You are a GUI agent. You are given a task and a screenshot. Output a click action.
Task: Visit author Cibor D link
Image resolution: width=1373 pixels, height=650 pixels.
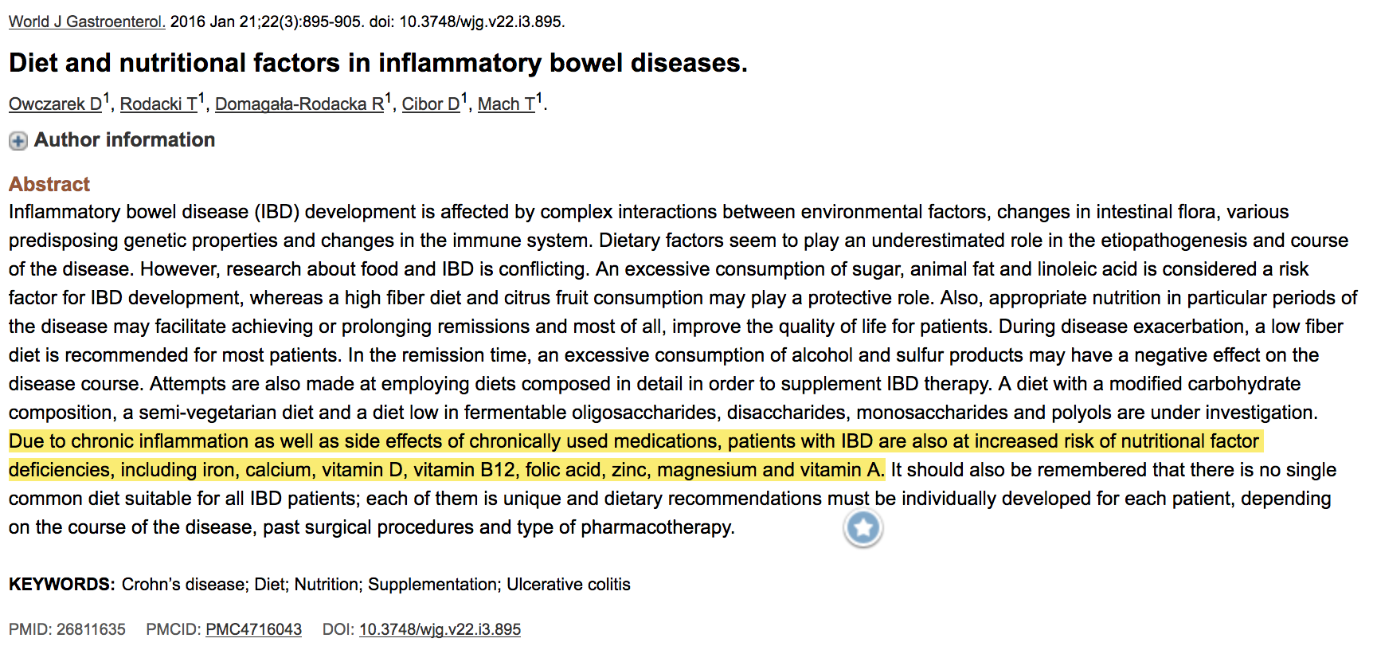pyautogui.click(x=430, y=104)
